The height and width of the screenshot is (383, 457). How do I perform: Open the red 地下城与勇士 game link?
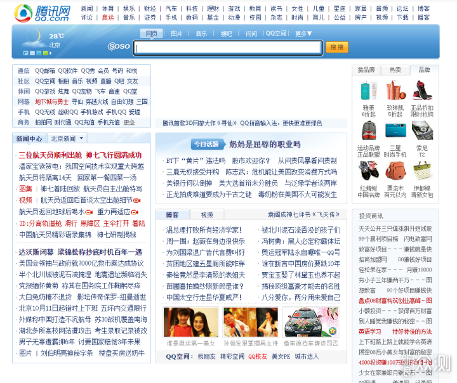click(x=51, y=101)
